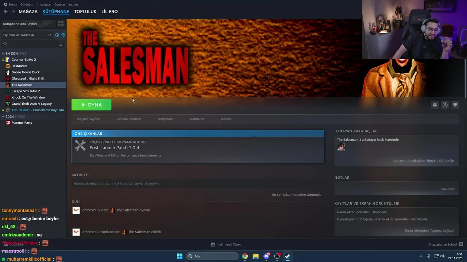Image resolution: width=467 pixels, height=262 pixels.
Task: Click the friend avatar in wishlist panel
Action: 341,147
